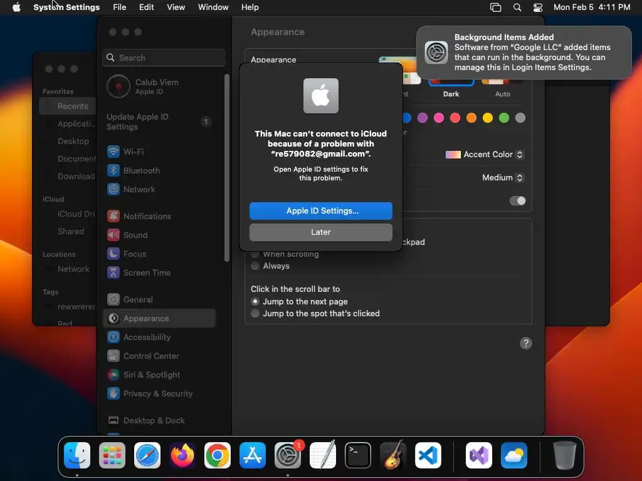
Task: Open Terminal from the Dock
Action: [x=358, y=455]
